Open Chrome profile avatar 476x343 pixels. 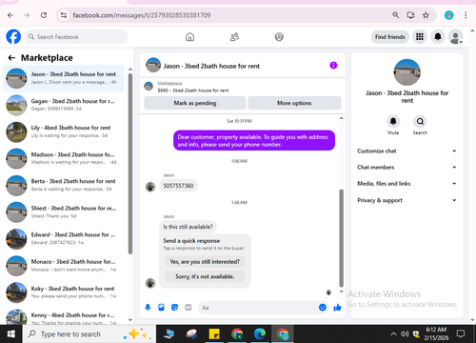(448, 15)
